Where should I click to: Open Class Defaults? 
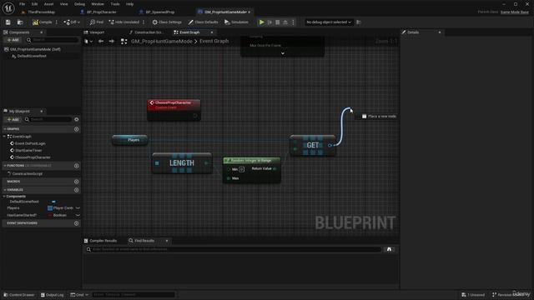pos(203,22)
